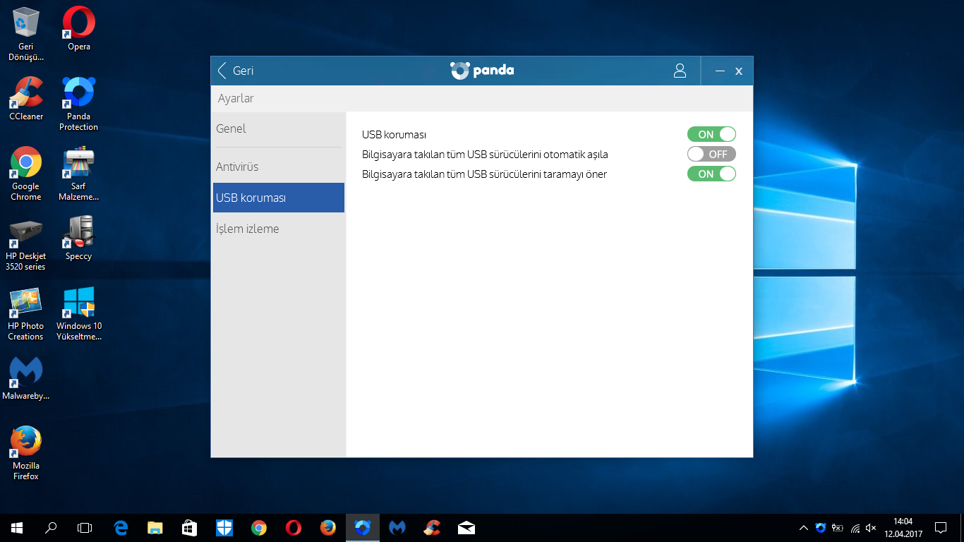Screen dimensions: 964x542
Task: Open the Speccy desktop shortcut
Action: [x=79, y=239]
